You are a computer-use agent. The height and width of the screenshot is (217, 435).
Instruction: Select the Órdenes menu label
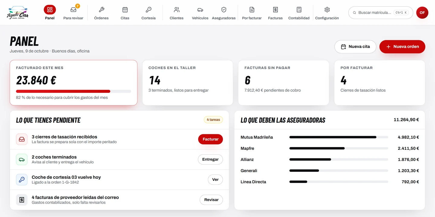coord(101,18)
